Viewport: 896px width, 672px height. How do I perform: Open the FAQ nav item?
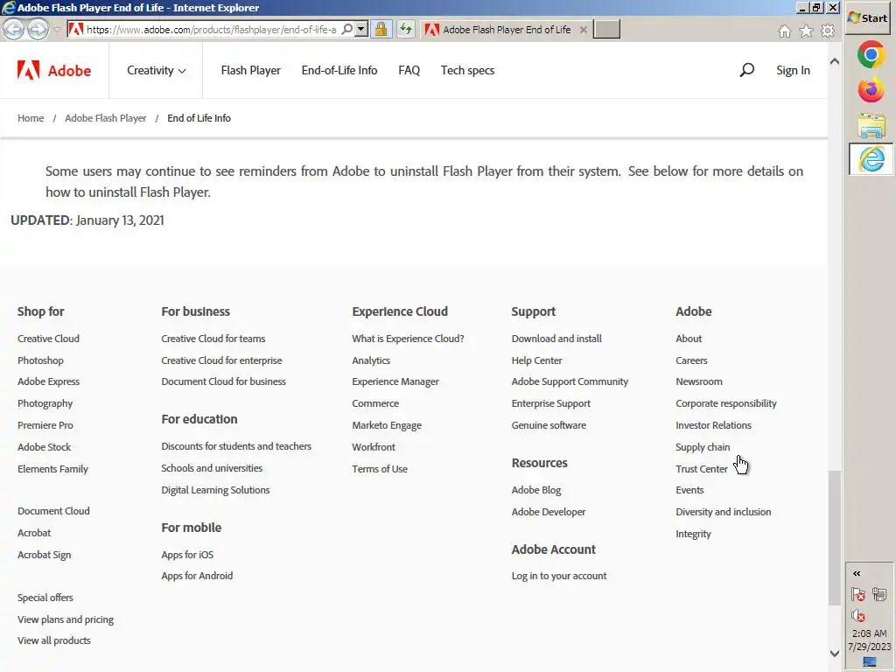coord(409,70)
